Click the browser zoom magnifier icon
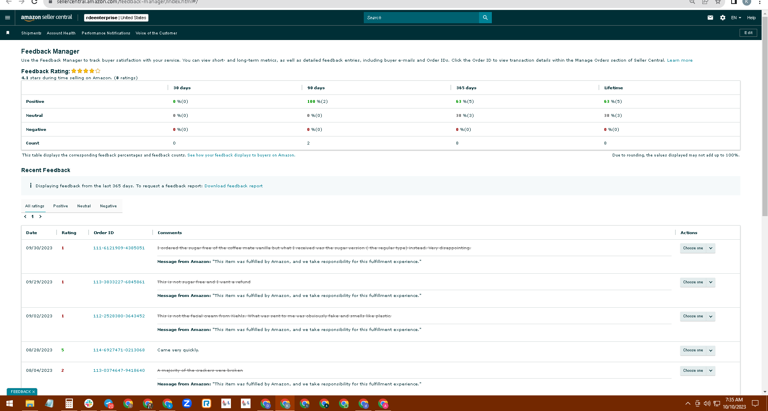 692,2
